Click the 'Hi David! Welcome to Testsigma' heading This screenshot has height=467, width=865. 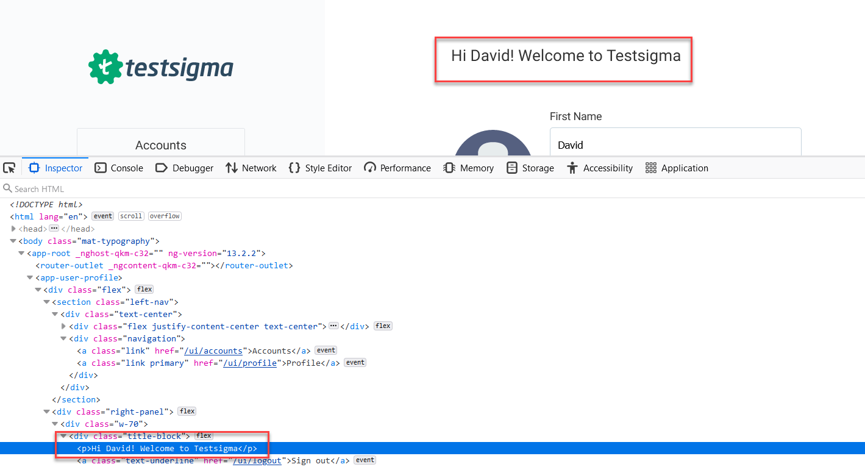pos(566,55)
